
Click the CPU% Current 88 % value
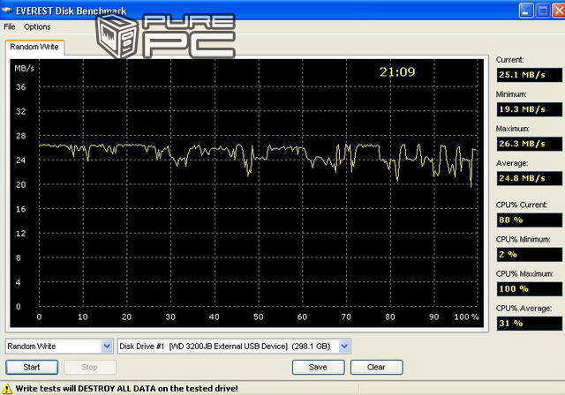tap(529, 220)
